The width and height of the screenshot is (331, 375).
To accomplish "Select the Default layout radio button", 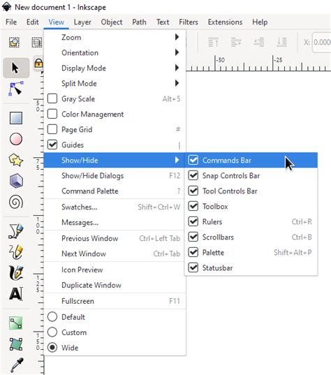I will (52, 317).
